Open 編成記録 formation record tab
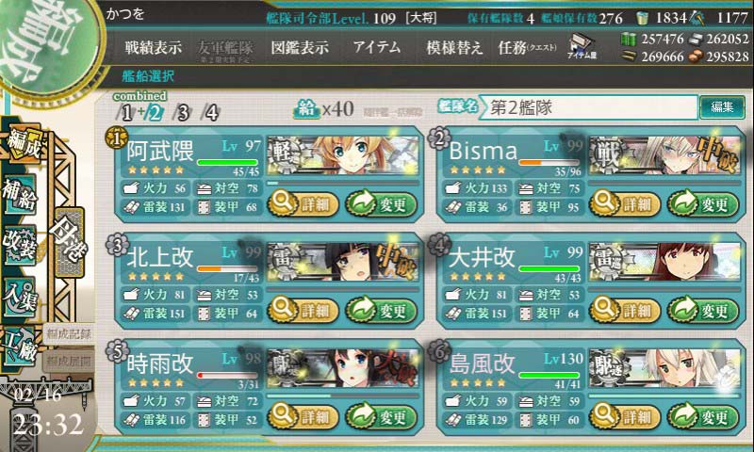 click(x=69, y=334)
